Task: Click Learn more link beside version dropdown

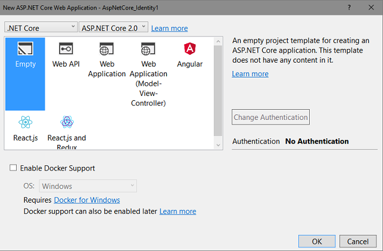Action: point(170,29)
